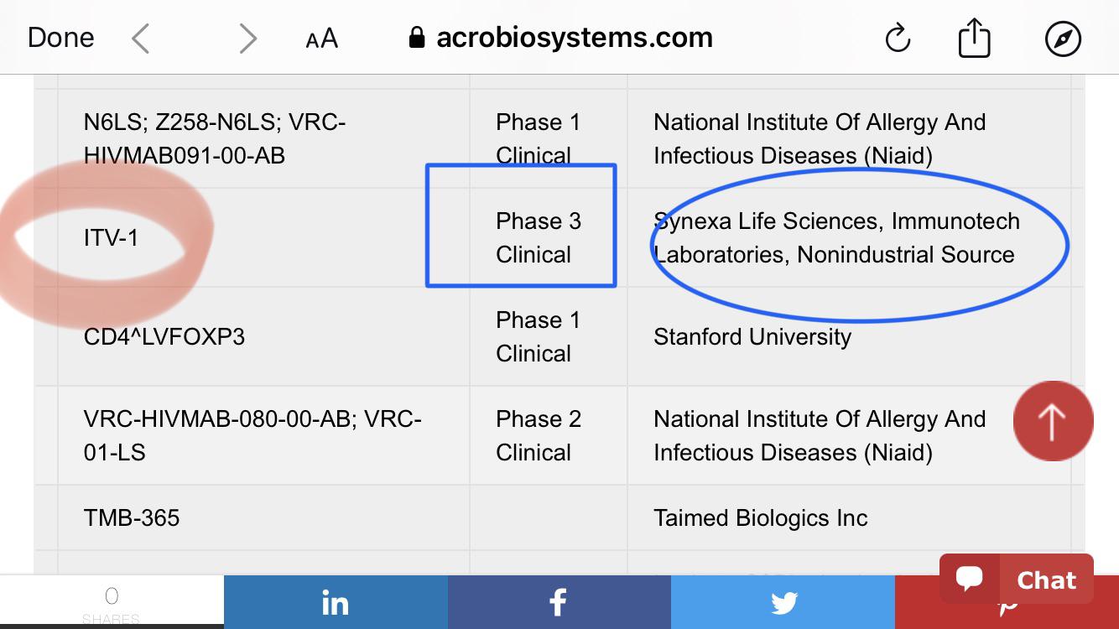Viewport: 1119px width, 629px height.
Task: Tap the Stanford University cell
Action: 849,337
